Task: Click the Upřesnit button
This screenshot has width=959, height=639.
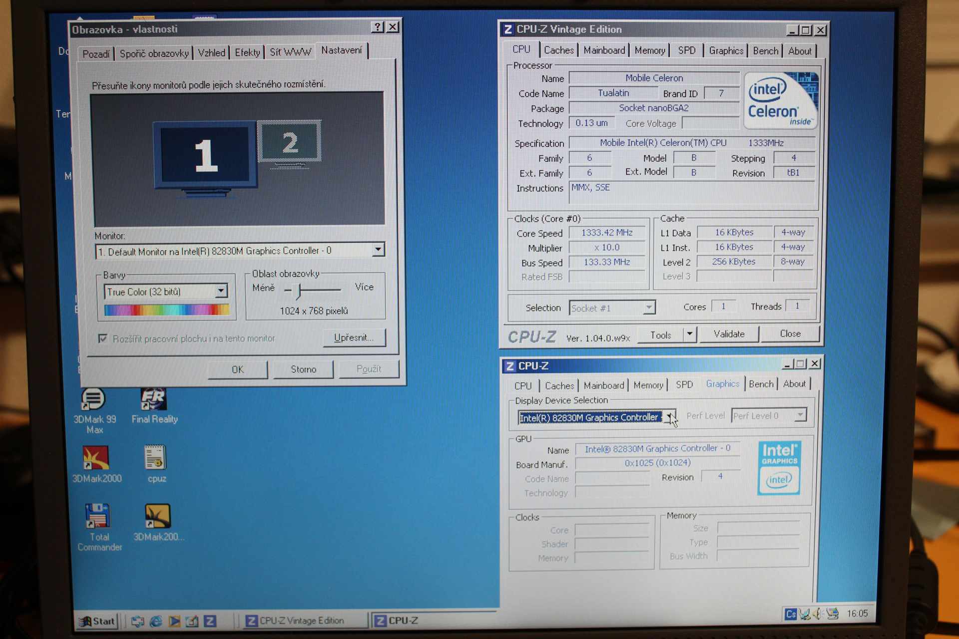Action: (x=354, y=338)
